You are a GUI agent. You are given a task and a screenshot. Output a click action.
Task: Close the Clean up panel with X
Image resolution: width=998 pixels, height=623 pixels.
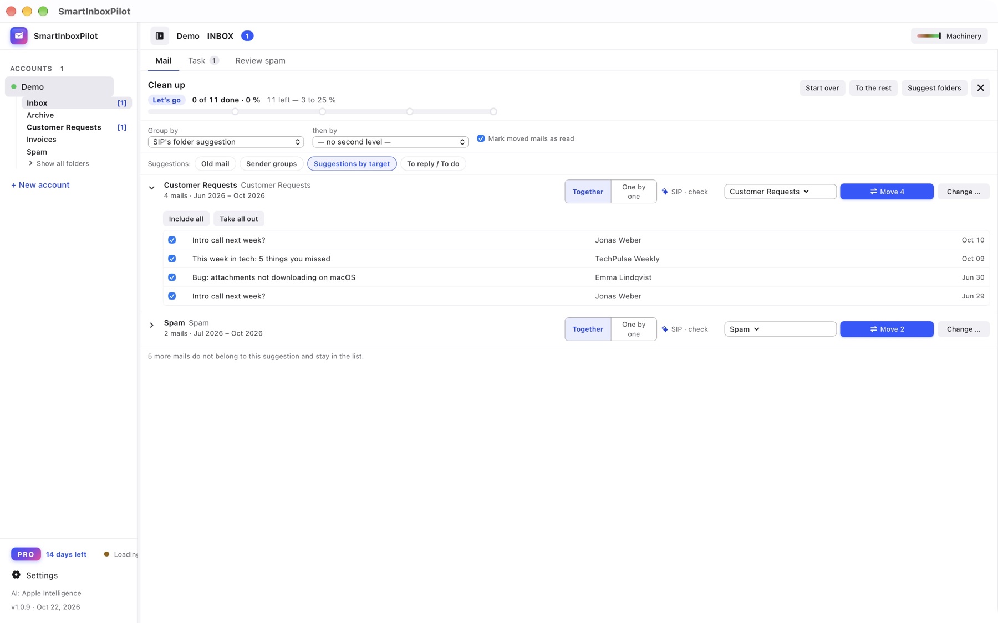pos(980,88)
